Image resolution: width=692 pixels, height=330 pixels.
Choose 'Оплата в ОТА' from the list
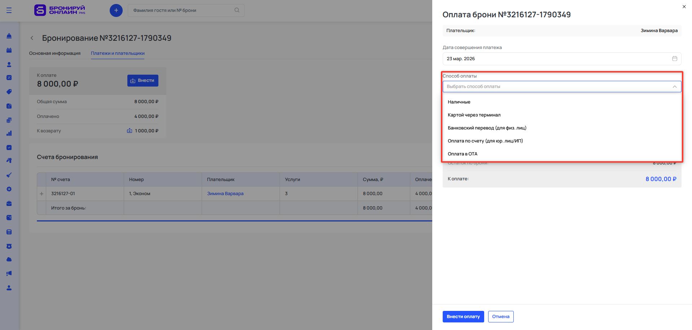pos(462,154)
